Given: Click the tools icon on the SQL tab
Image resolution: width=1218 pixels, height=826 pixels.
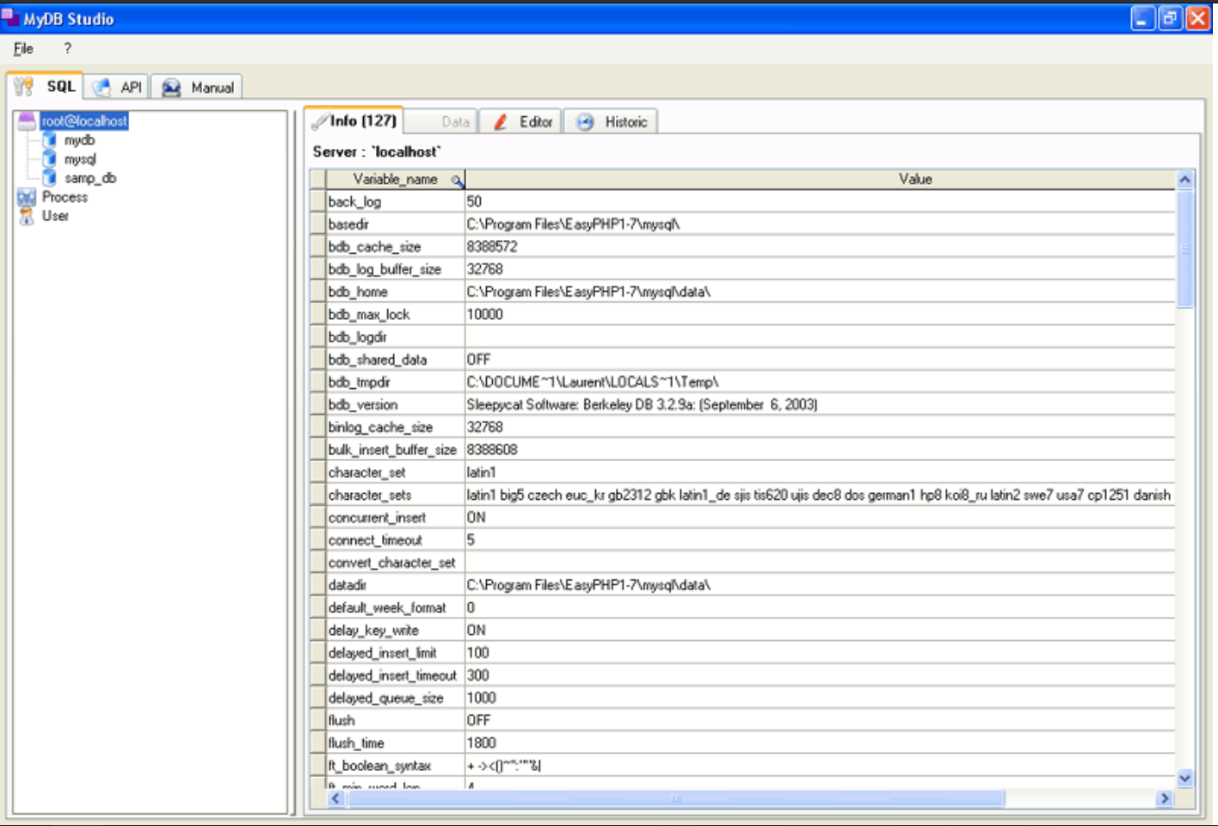Looking at the screenshot, I should pyautogui.click(x=24, y=86).
